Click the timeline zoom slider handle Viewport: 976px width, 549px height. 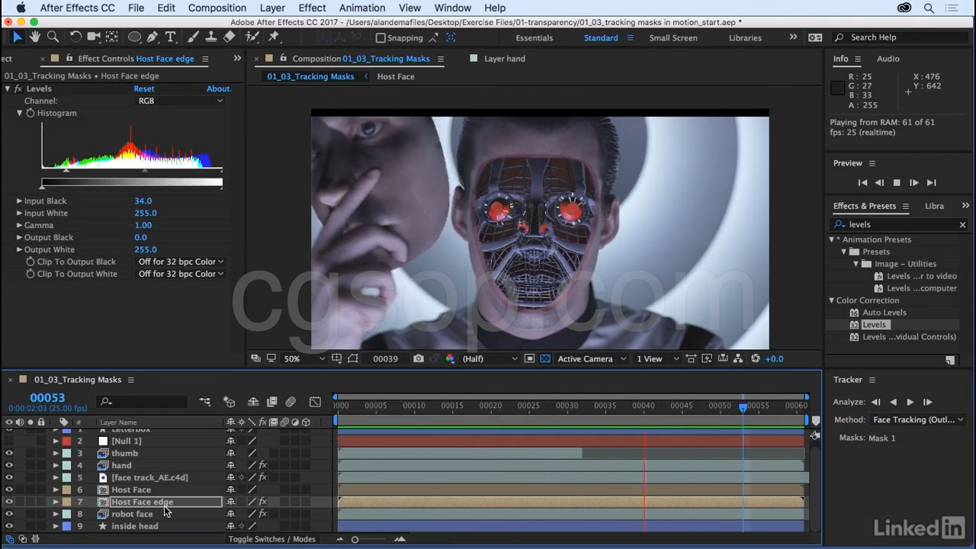(355, 539)
